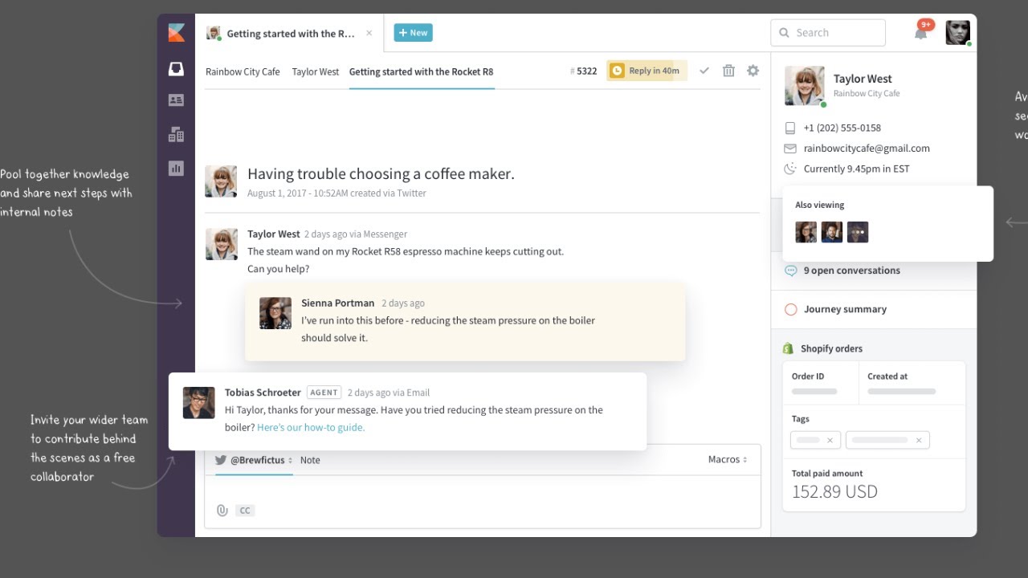Screen dimensions: 1028x578
Task: Mark the conversation complete with the checkmark
Action: 704,71
